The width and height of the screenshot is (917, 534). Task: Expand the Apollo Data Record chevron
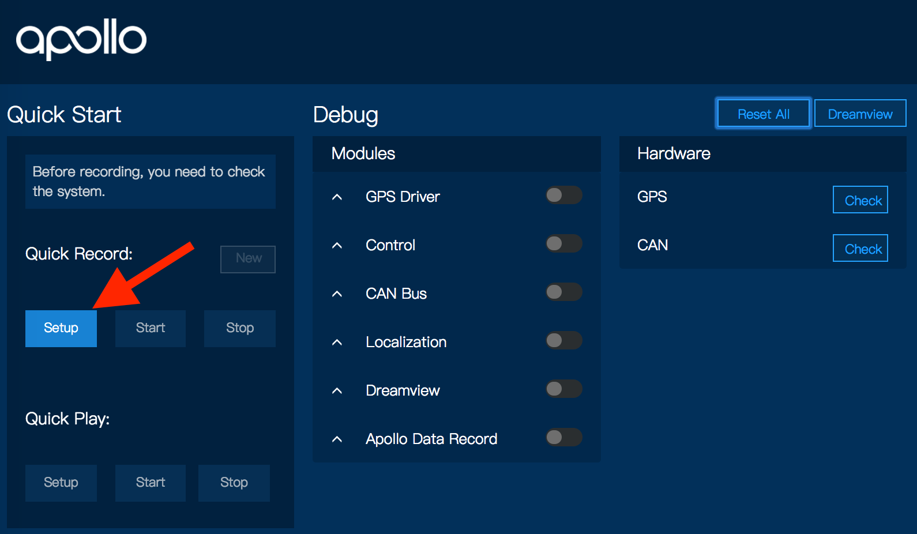337,439
